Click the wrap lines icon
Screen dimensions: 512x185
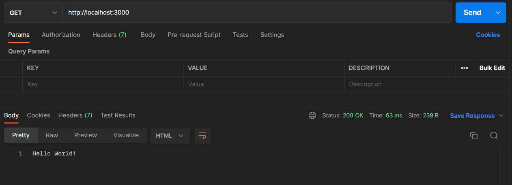click(202, 136)
